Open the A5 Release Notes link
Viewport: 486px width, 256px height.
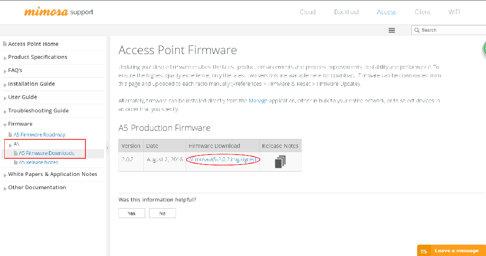point(38,163)
